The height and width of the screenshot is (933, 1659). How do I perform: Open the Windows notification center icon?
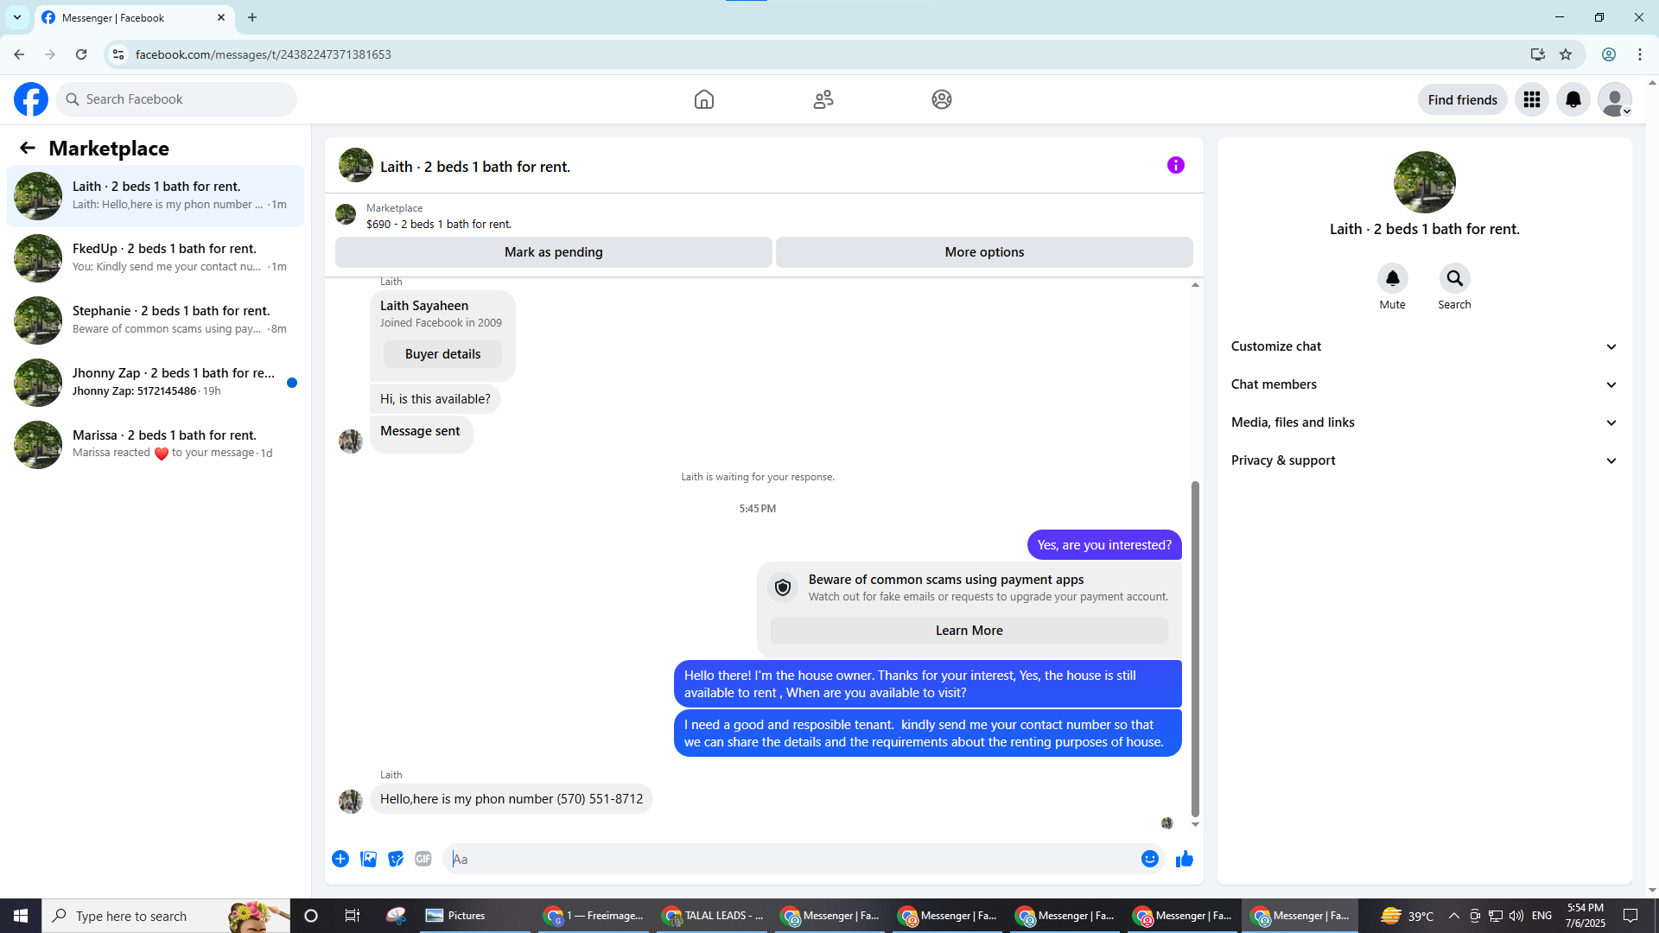pos(1630,916)
